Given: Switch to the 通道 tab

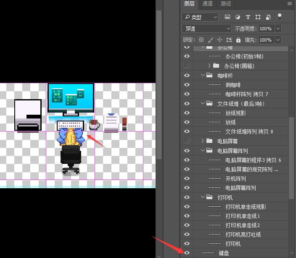Looking at the screenshot, I should tap(207, 4).
